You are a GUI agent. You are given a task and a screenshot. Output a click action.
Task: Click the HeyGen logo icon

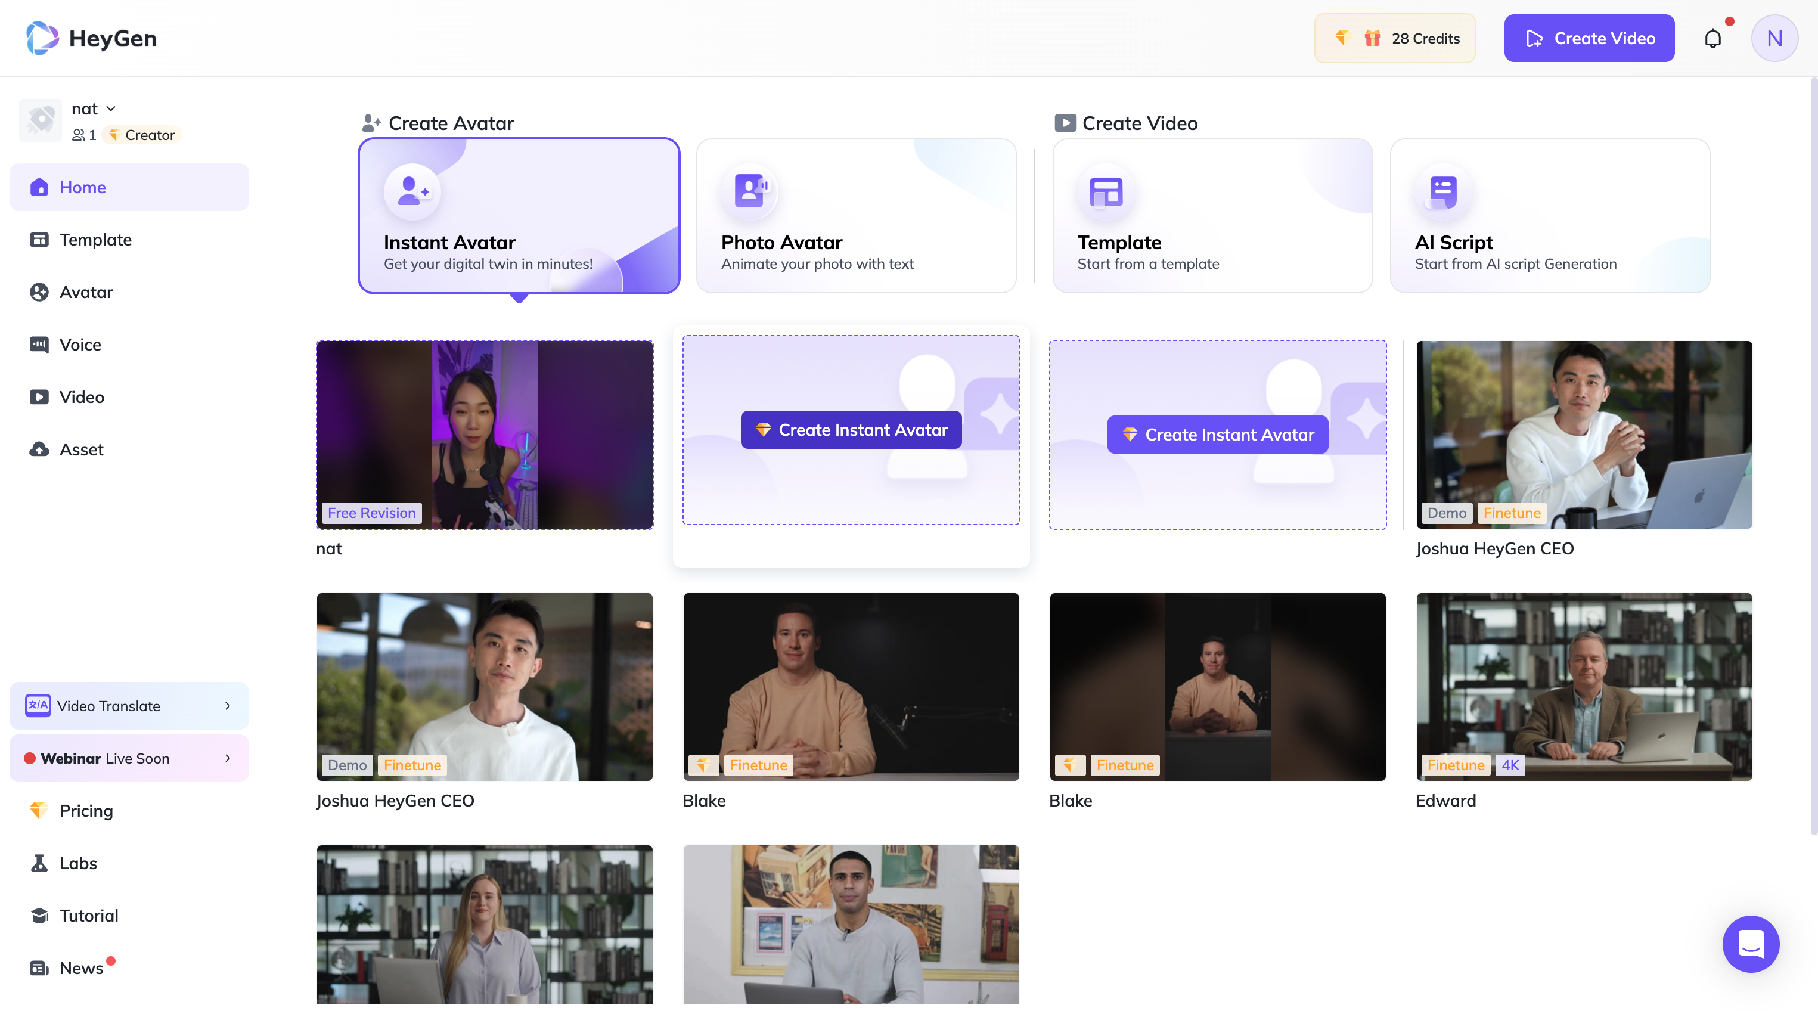(42, 38)
